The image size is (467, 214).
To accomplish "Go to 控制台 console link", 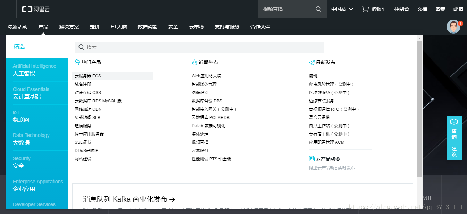I will coord(402,9).
